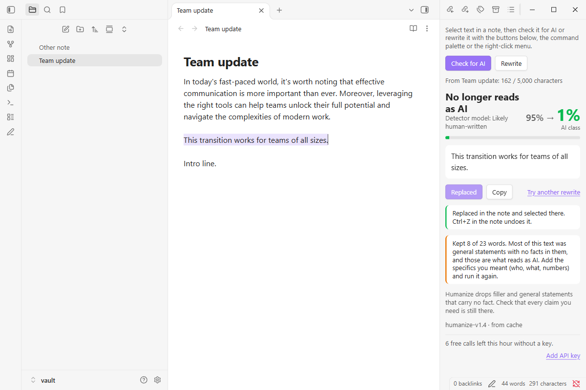
Task: Open today's daily note calendar icon
Action: pos(11,73)
